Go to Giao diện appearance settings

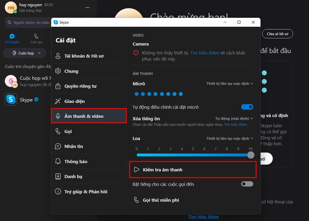pos(89,101)
